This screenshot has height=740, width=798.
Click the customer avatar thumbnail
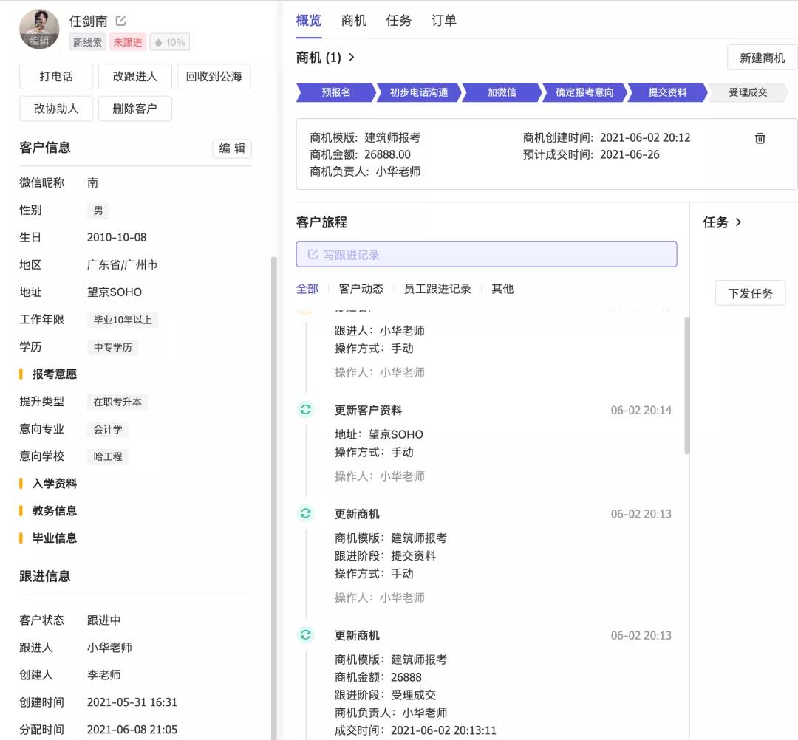[x=38, y=30]
